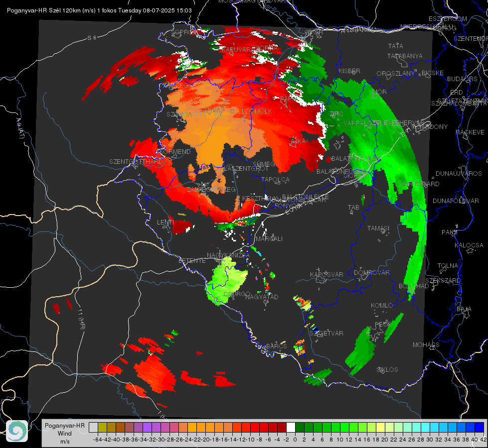Click the swirl logo icon beside the legend
The height and width of the screenshot is (448, 488).
[x=17, y=431]
